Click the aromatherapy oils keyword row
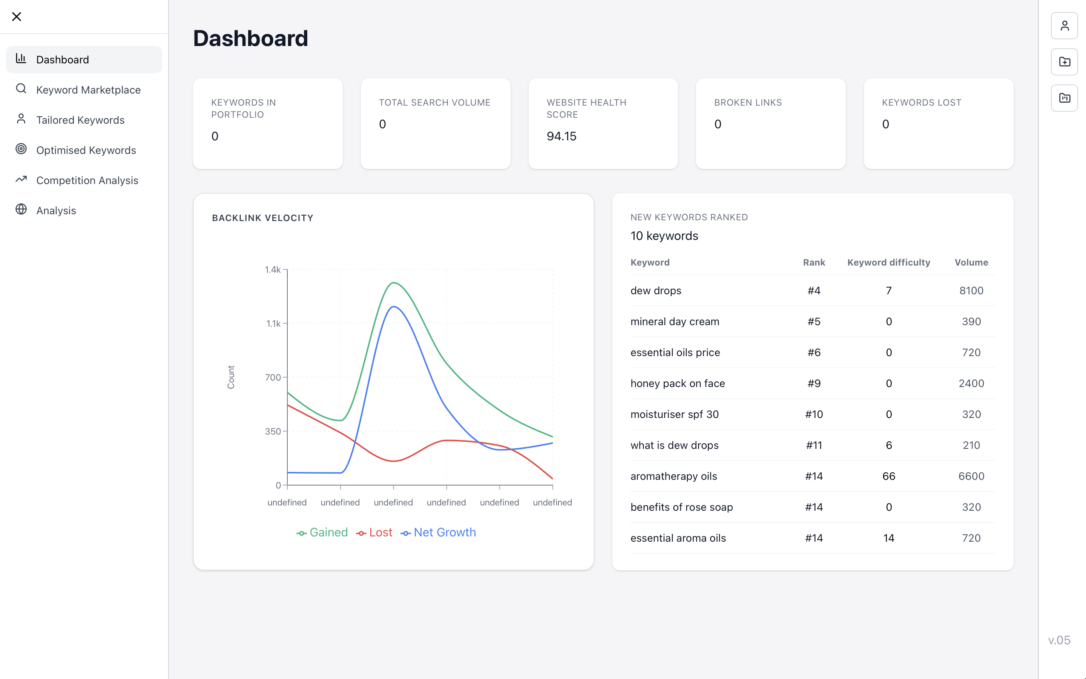Image resolution: width=1086 pixels, height=679 pixels. coord(812,476)
